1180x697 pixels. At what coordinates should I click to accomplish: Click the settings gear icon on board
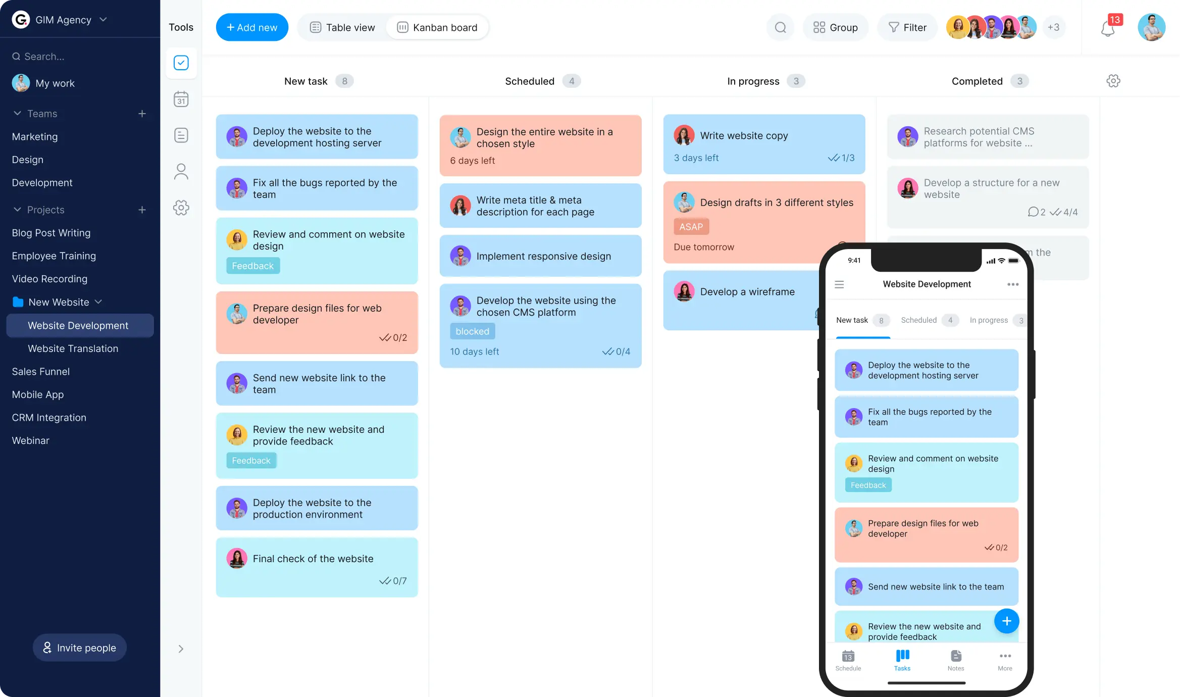[x=1114, y=80]
